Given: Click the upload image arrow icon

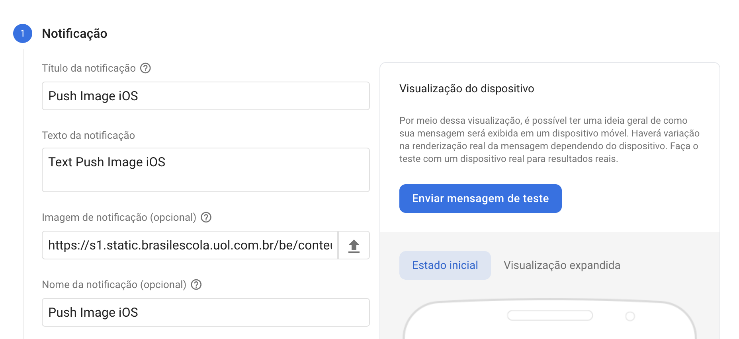Looking at the screenshot, I should tap(354, 245).
